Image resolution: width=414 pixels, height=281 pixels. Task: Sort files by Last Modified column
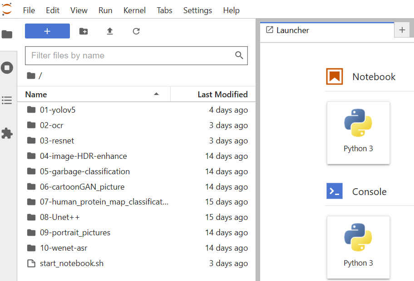click(x=213, y=94)
